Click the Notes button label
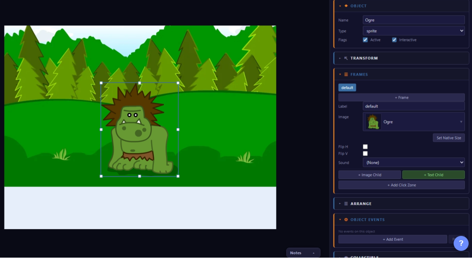 point(296,253)
